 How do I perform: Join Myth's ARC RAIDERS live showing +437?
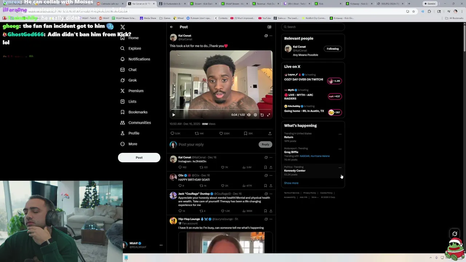tap(334, 96)
